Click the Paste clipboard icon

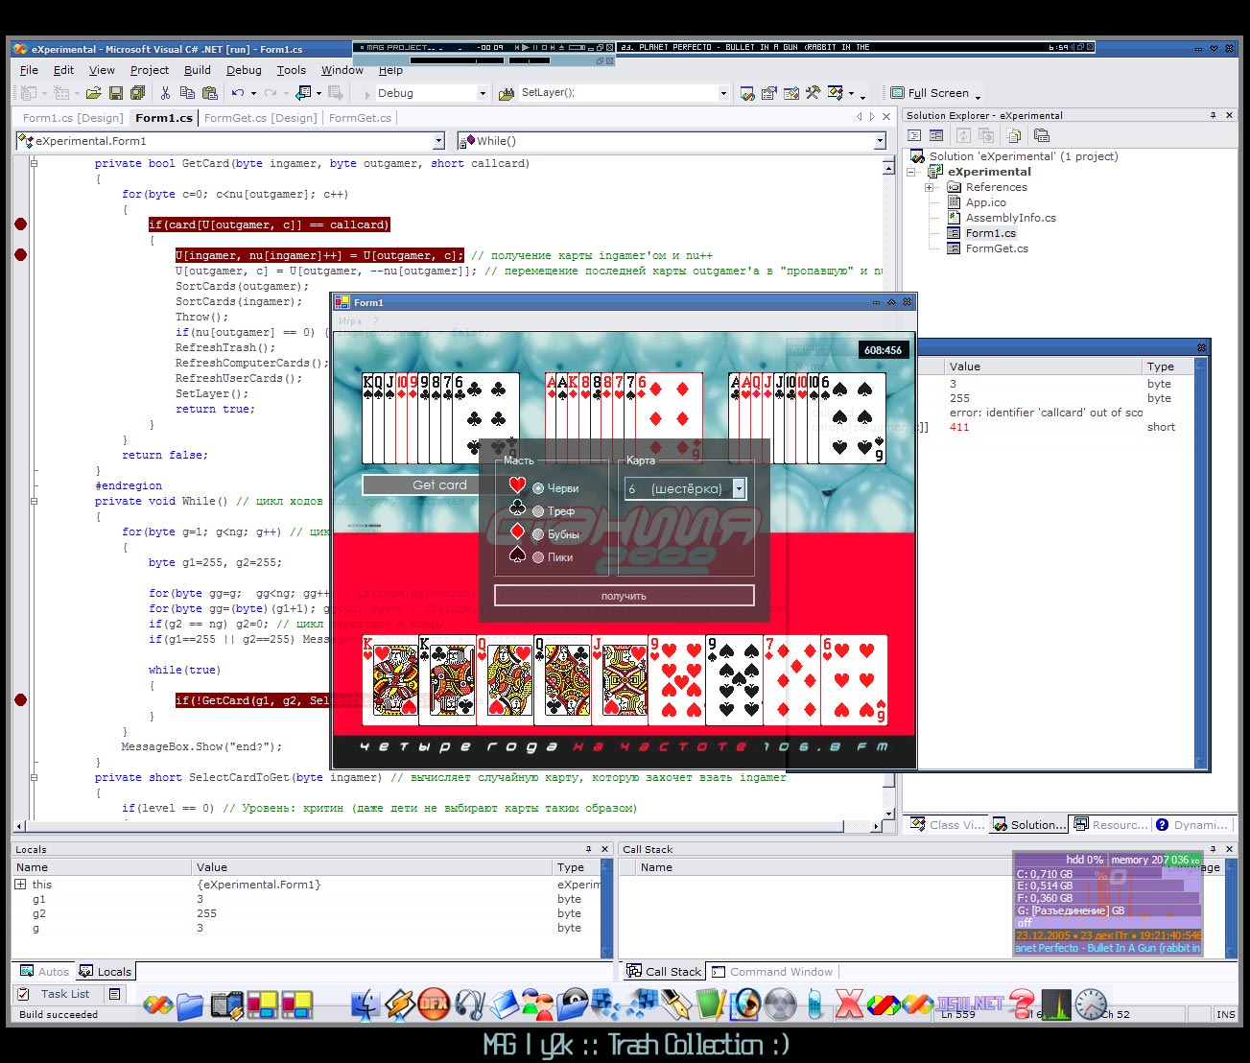point(209,93)
